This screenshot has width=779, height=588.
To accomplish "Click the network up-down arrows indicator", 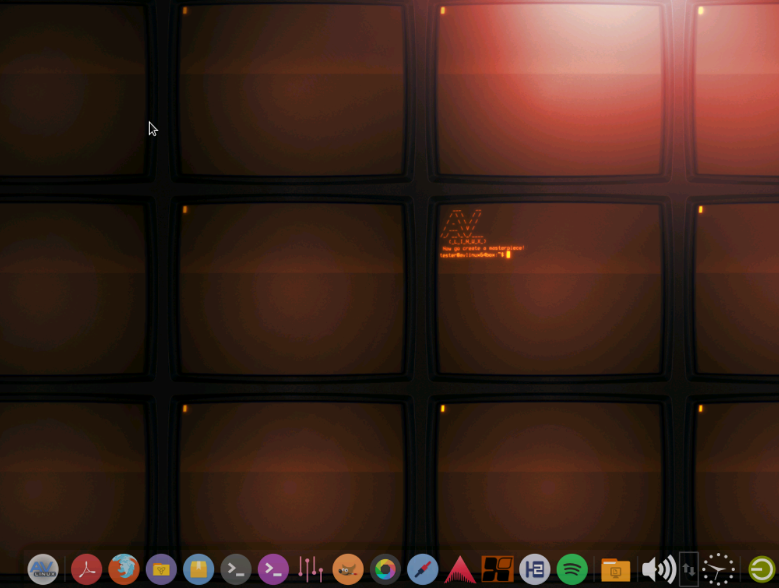I will click(x=688, y=569).
